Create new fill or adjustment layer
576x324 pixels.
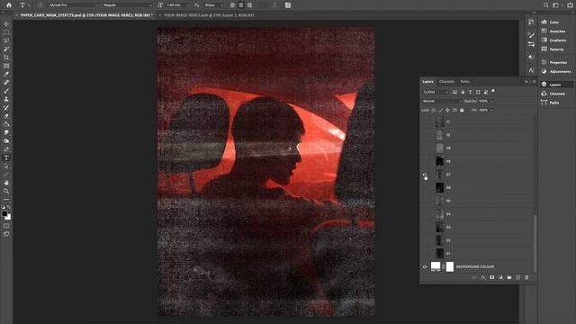(500, 278)
